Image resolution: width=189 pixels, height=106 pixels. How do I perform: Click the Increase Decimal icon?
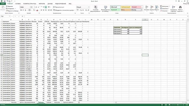pyautogui.click(x=86, y=10)
